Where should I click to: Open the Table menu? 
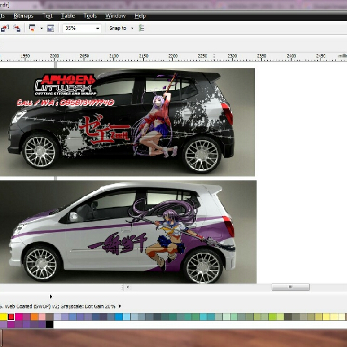(68, 16)
